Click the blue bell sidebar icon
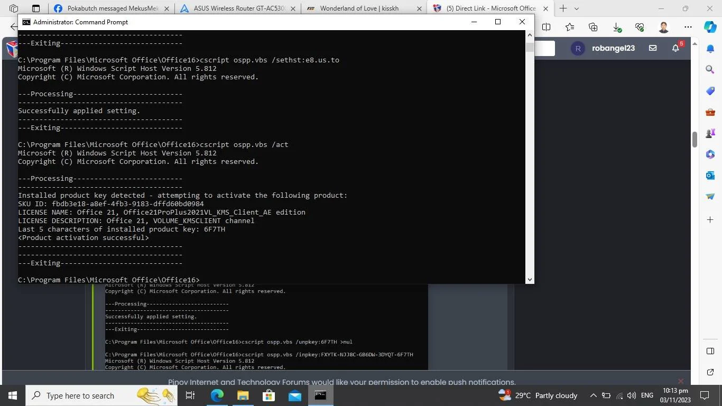This screenshot has width=722, height=406. tap(710, 48)
